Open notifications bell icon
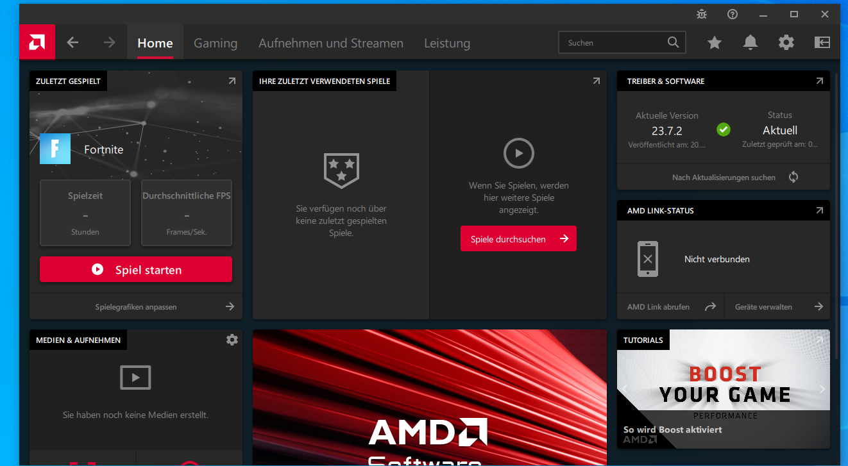Image resolution: width=848 pixels, height=466 pixels. [750, 42]
